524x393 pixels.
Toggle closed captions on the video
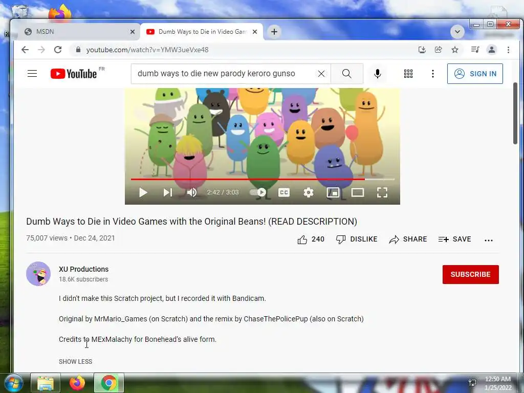click(x=283, y=192)
